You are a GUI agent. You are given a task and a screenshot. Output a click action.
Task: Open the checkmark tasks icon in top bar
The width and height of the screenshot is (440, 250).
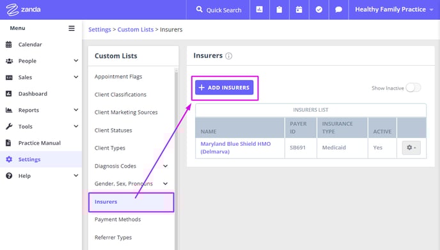click(x=318, y=10)
